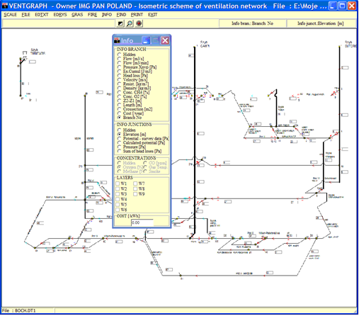Open the SCALE menu

(x=10, y=15)
